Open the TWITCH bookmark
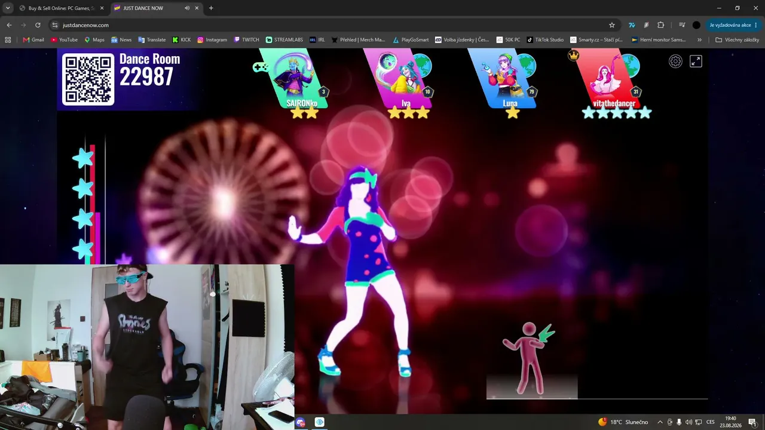This screenshot has height=430, width=765. click(246, 40)
